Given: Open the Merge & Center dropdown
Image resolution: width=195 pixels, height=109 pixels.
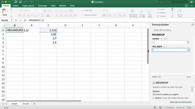Looking at the screenshot, I should pyautogui.click(x=98, y=15).
